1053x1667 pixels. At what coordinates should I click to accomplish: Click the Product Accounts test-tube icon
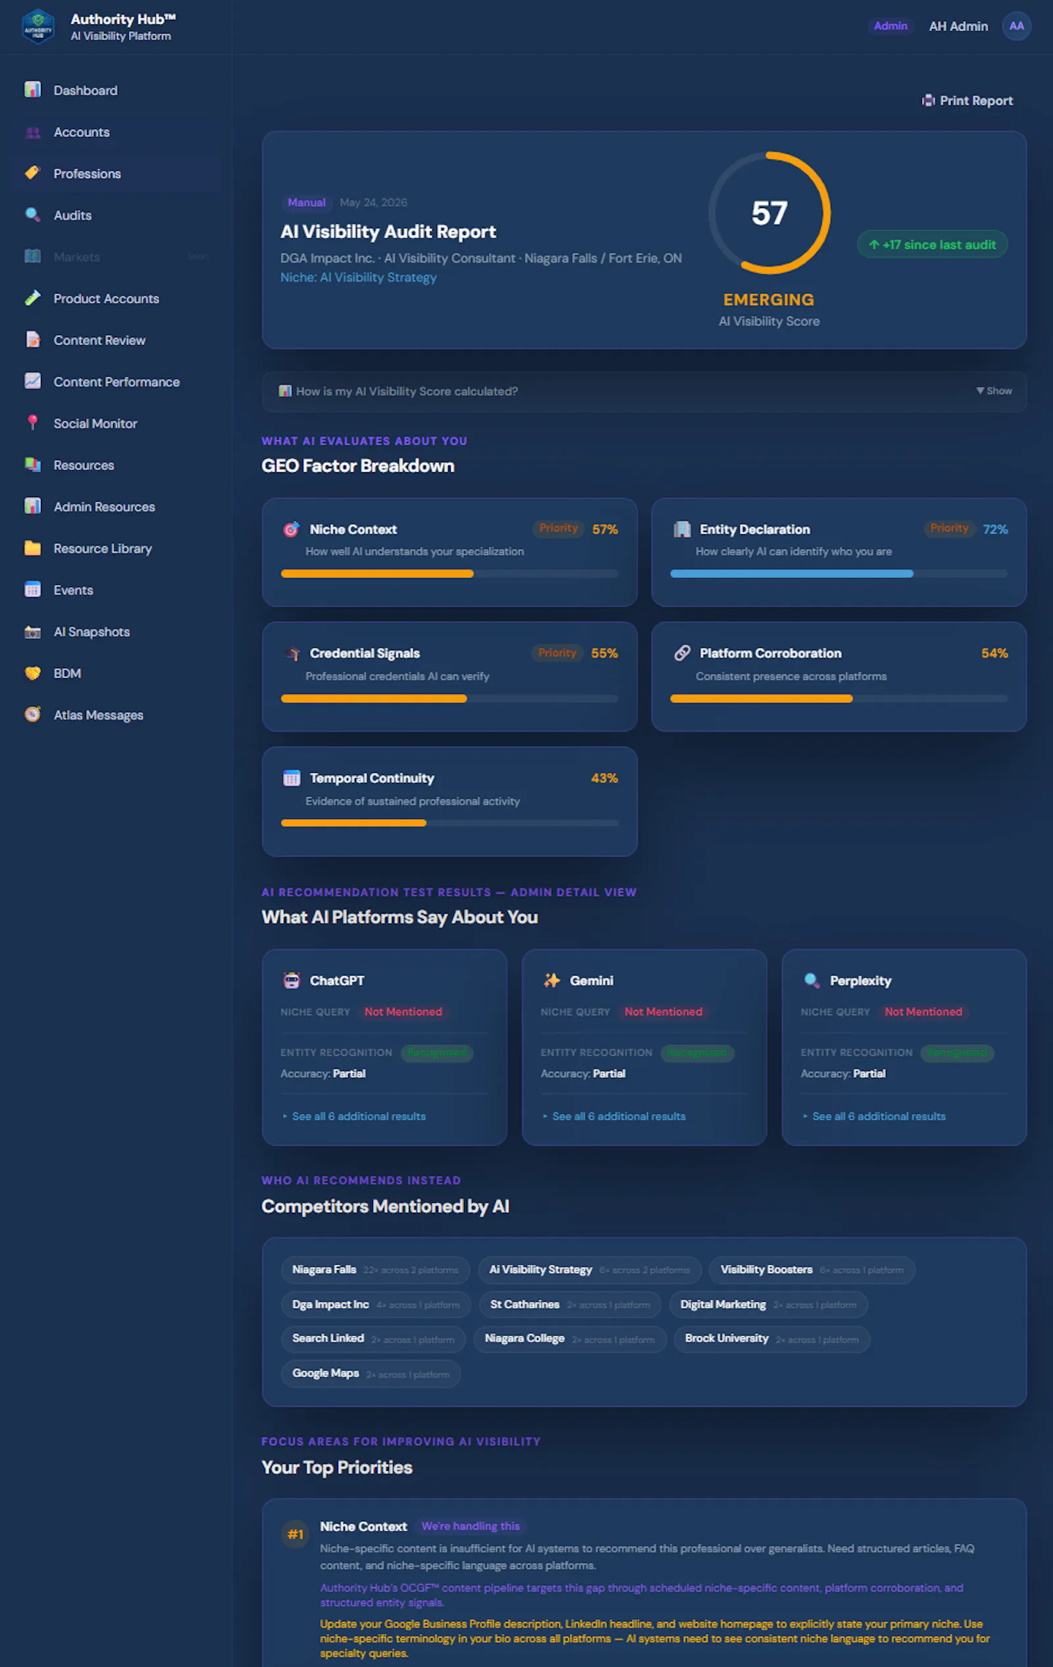click(x=32, y=298)
